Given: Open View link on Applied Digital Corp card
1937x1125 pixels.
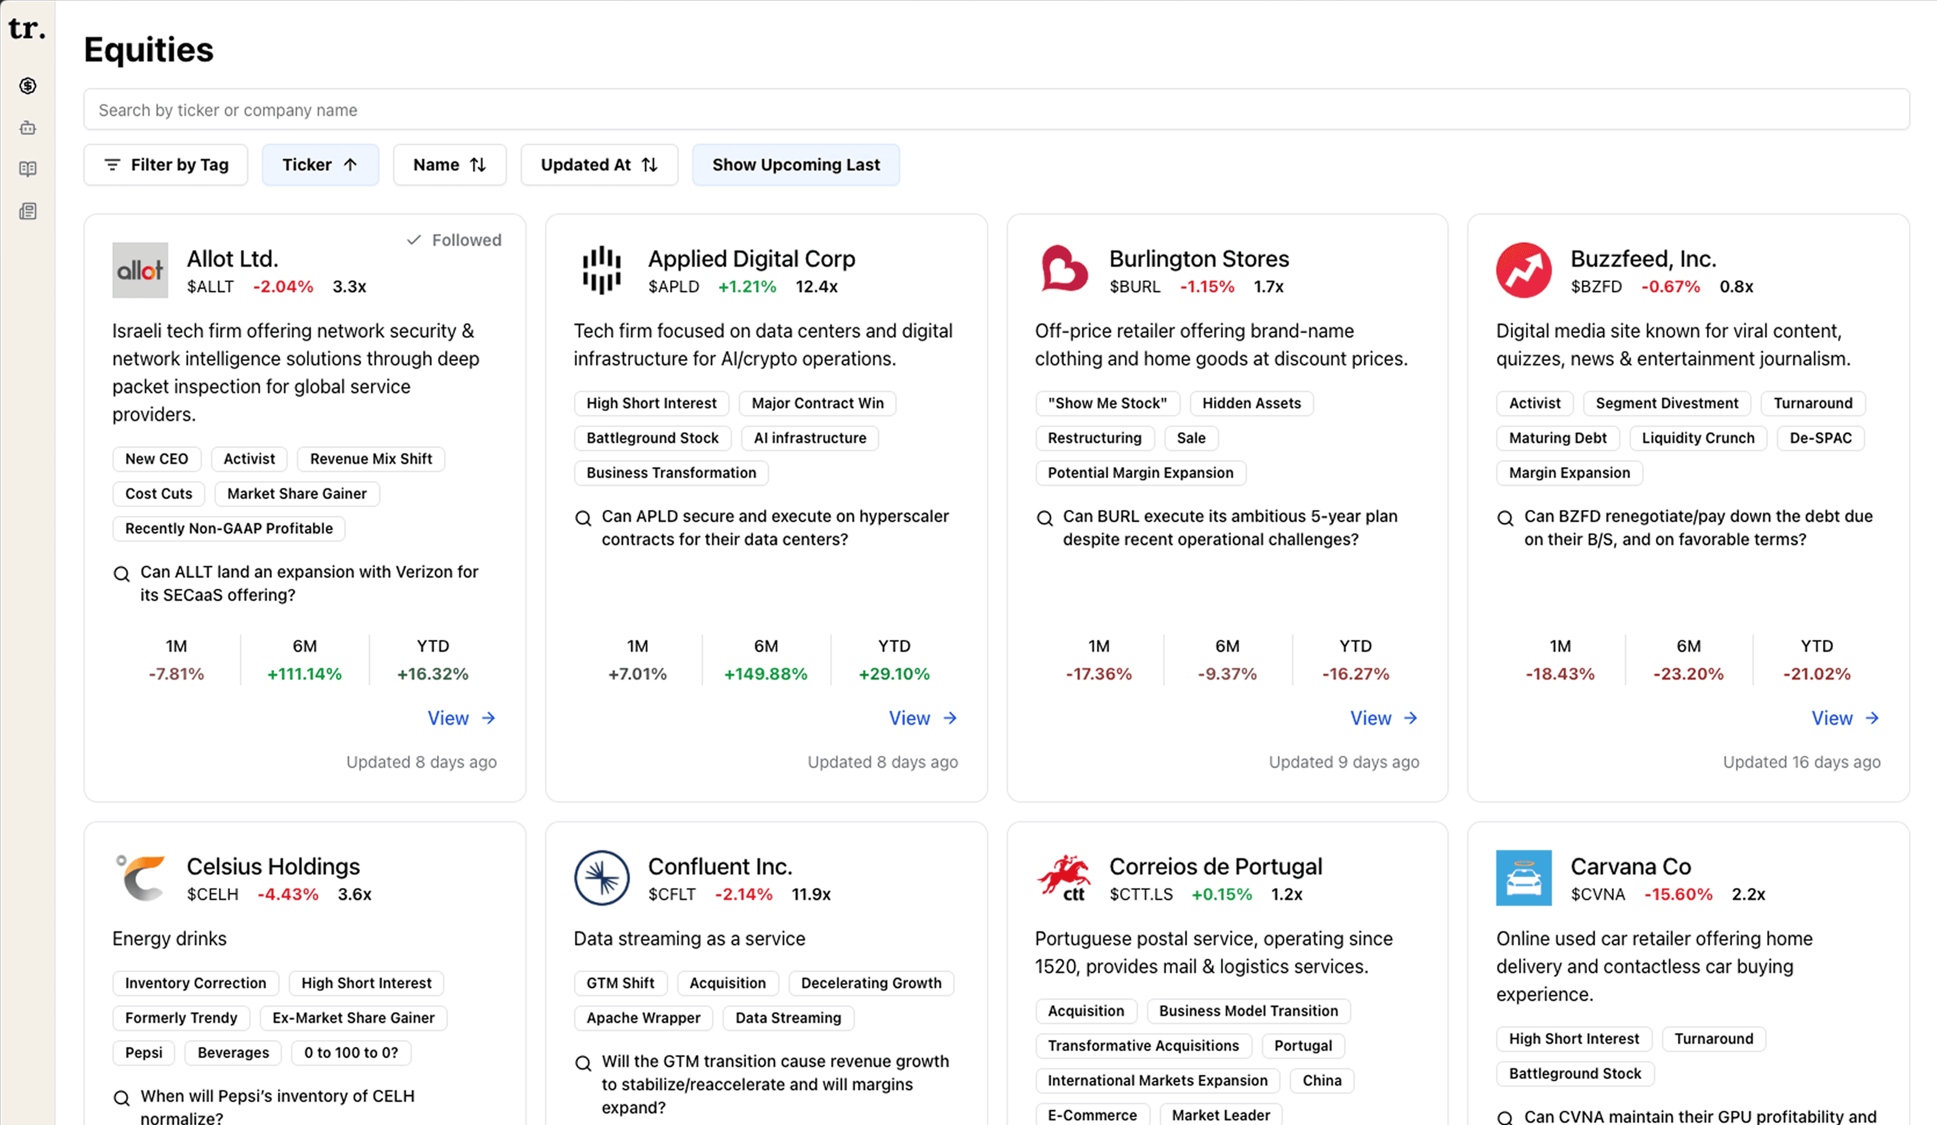Looking at the screenshot, I should pyautogui.click(x=923, y=718).
